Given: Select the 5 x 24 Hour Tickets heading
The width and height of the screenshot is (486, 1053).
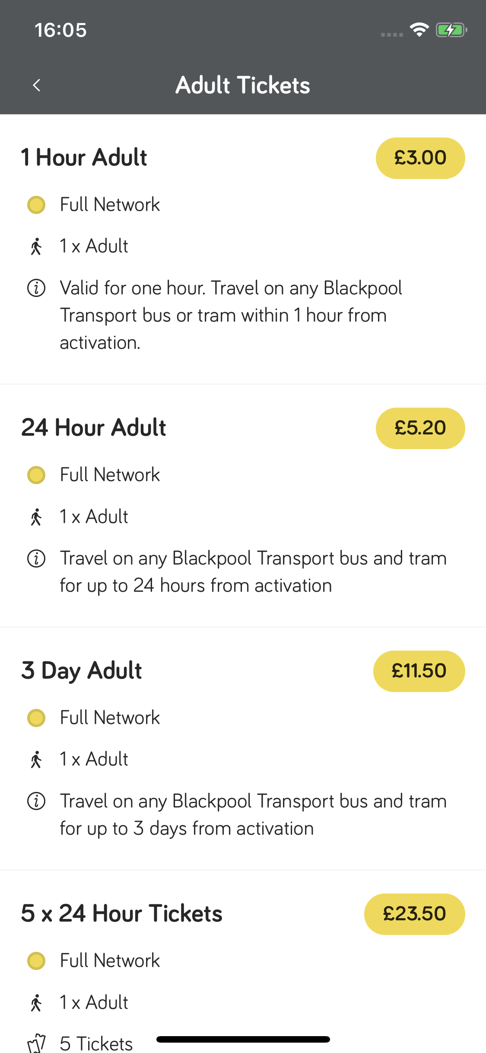Looking at the screenshot, I should point(122,914).
